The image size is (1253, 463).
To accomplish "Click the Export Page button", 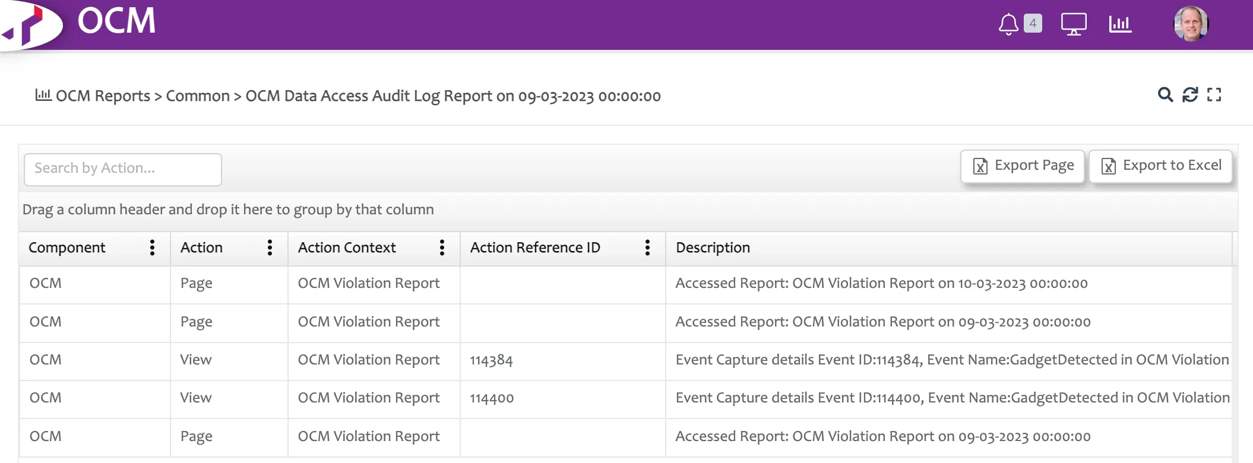I will (x=1023, y=166).
